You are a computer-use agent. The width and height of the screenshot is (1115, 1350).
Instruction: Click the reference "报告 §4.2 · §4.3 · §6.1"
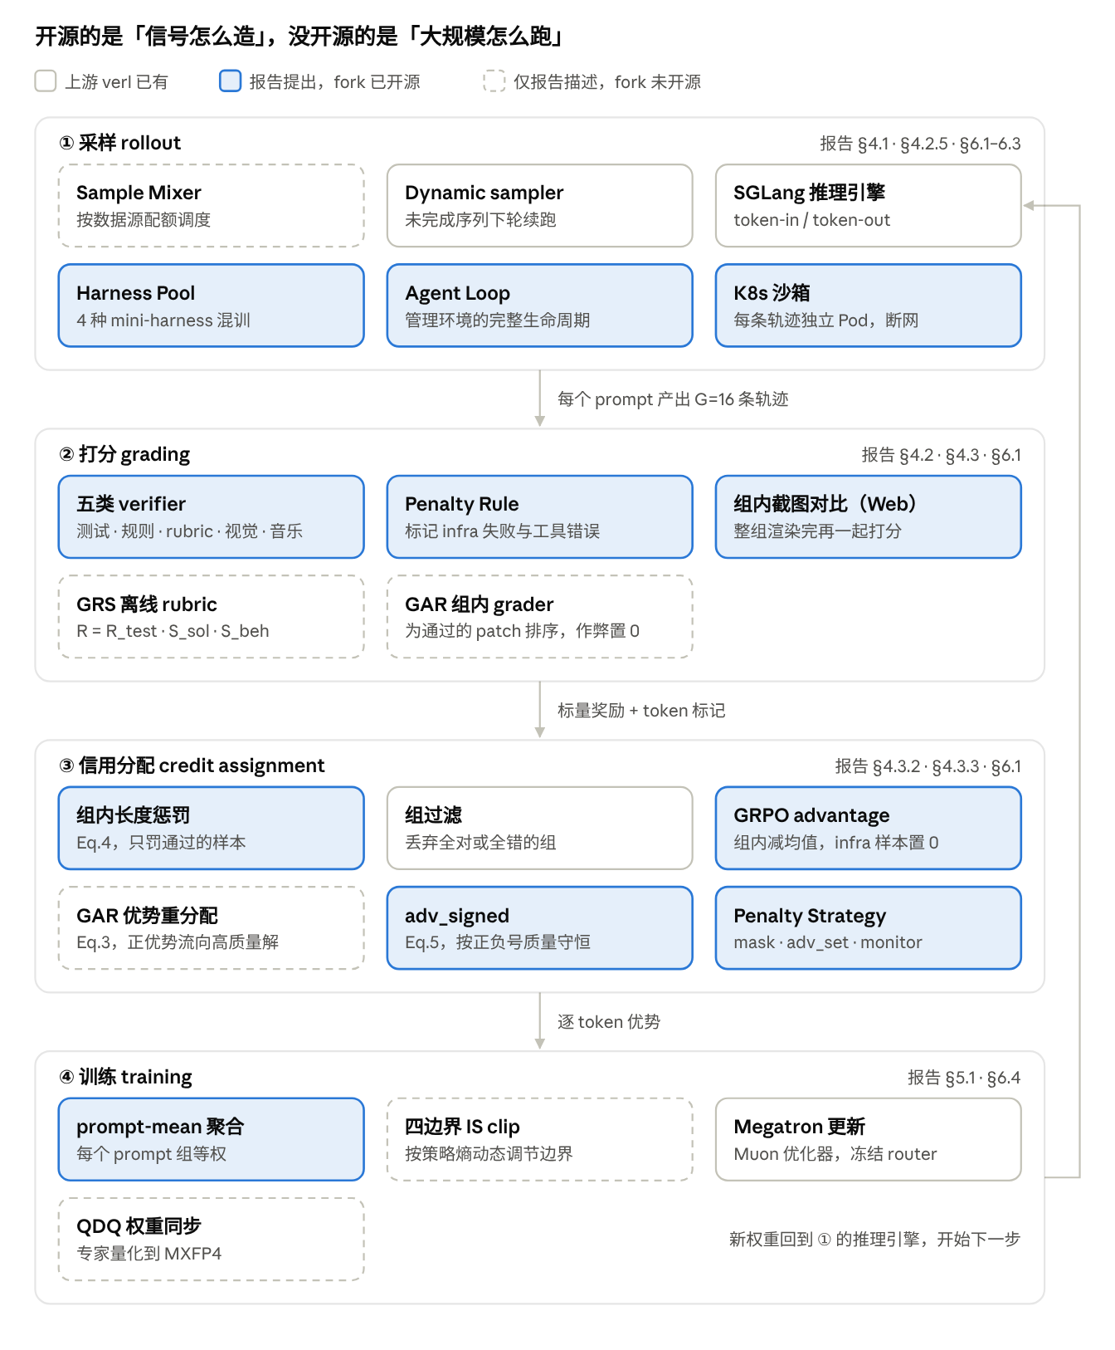pyautogui.click(x=942, y=455)
